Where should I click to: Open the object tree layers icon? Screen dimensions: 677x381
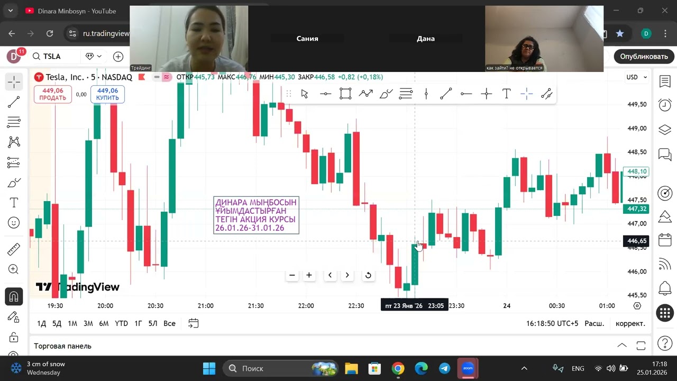tap(665, 130)
